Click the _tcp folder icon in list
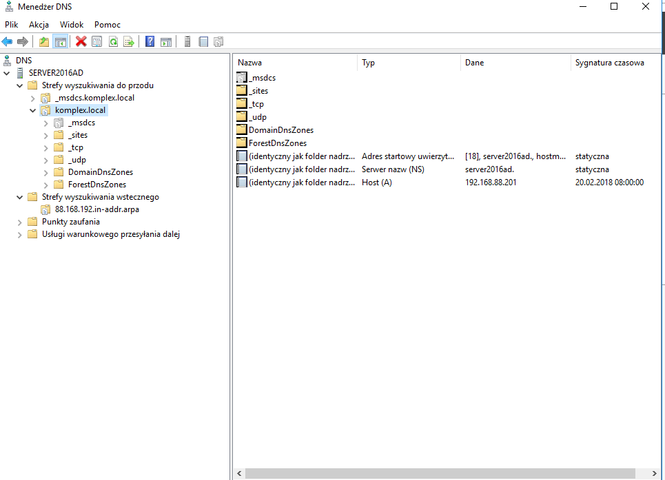Viewport: 665px width, 480px height. pyautogui.click(x=242, y=103)
